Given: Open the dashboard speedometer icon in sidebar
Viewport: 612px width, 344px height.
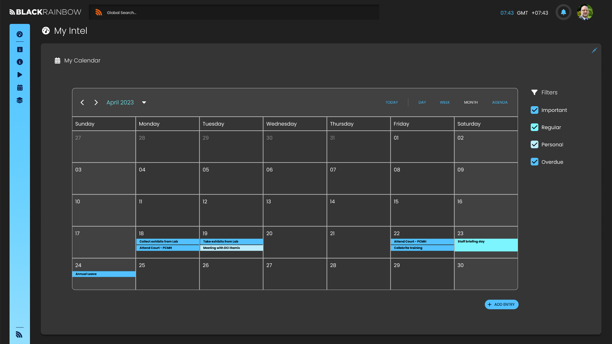Looking at the screenshot, I should [20, 34].
